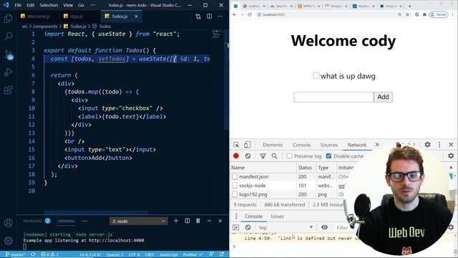Viewport: 458px width, 258px height.
Task: Open the Run and Debug view
Action: tap(8, 72)
